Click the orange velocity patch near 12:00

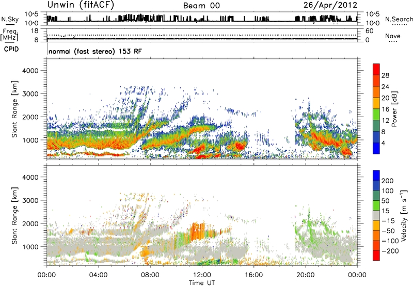click(198, 231)
